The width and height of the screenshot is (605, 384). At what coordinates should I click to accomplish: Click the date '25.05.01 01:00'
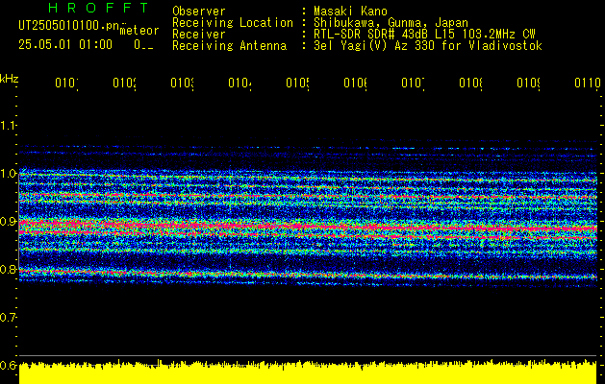click(65, 45)
